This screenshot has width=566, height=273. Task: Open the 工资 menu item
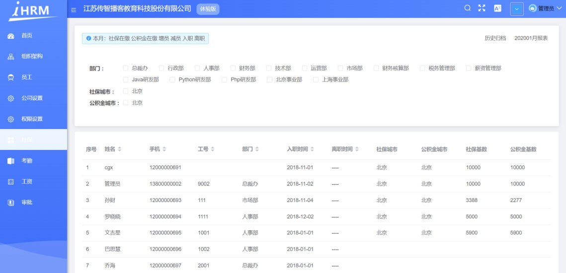[x=34, y=182]
